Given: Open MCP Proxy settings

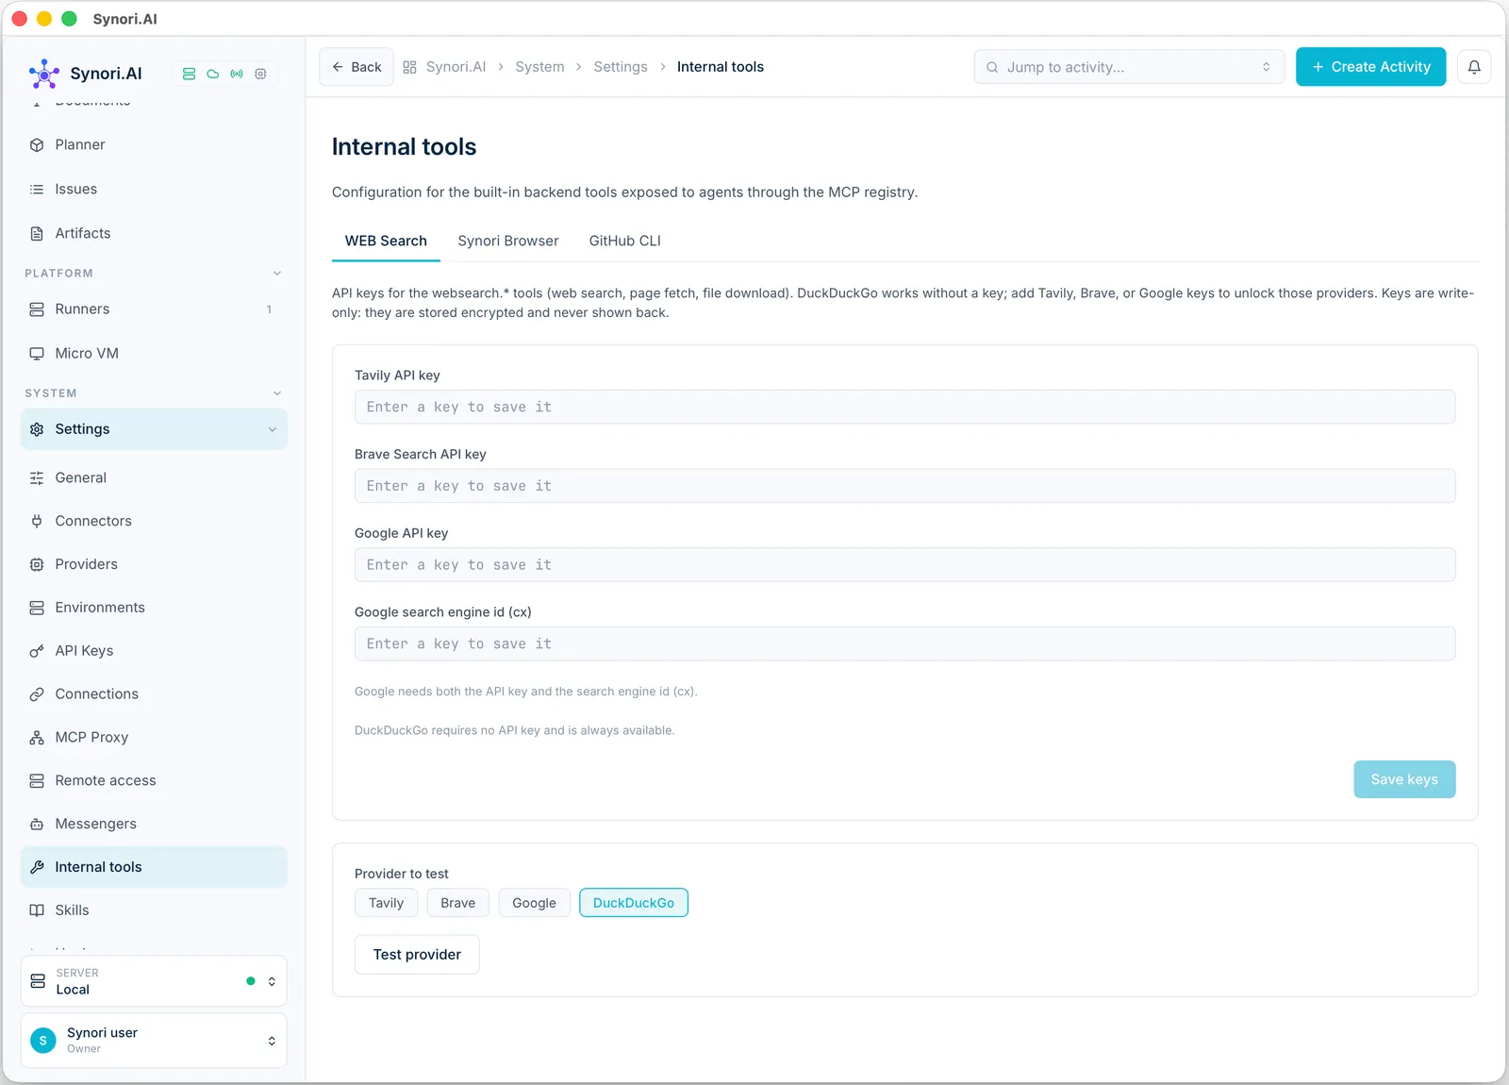Looking at the screenshot, I should click(x=154, y=738).
